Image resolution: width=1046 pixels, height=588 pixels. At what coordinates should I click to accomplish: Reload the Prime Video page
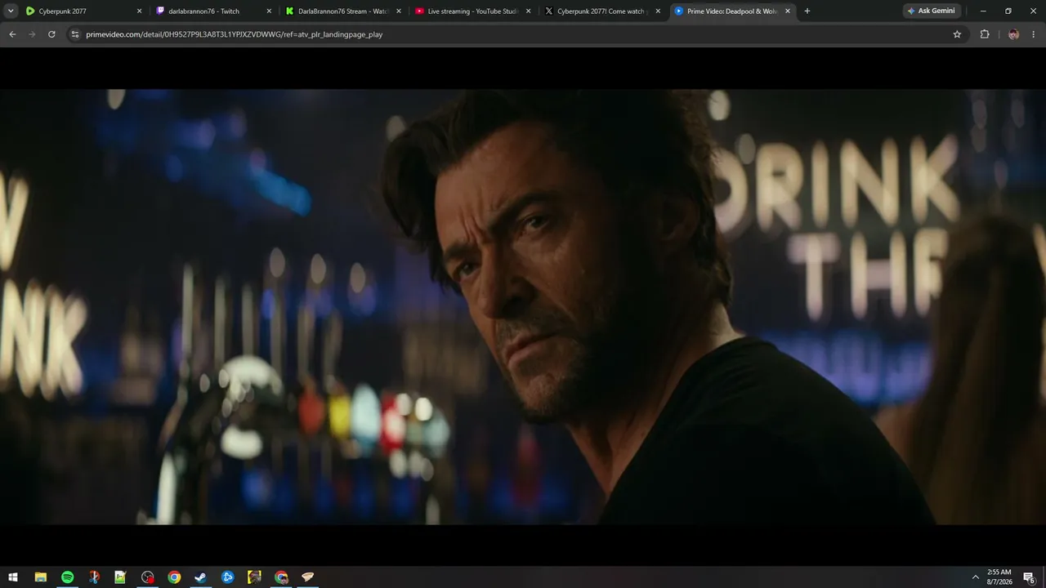(x=51, y=34)
